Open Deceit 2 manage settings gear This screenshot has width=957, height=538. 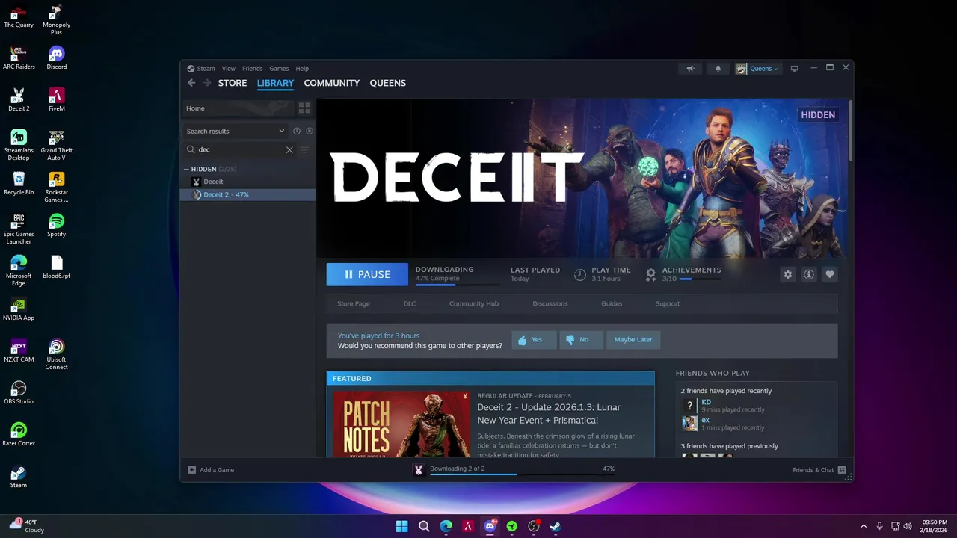(787, 274)
